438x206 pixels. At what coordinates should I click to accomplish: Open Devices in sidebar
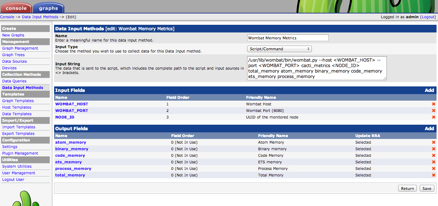click(9, 68)
